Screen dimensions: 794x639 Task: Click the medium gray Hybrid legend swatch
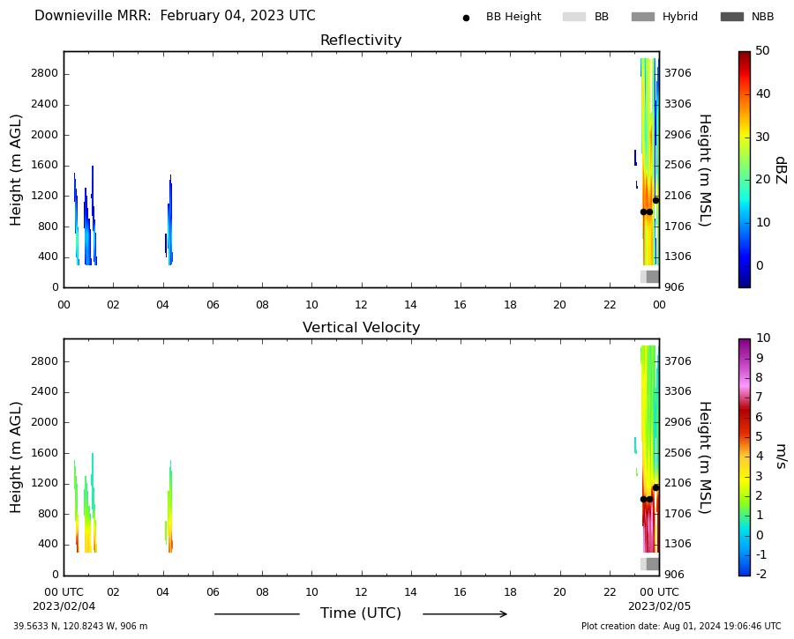(642, 17)
